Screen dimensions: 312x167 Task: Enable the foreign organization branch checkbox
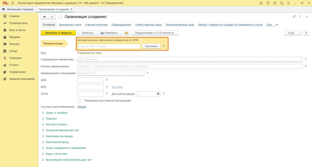point(79,101)
